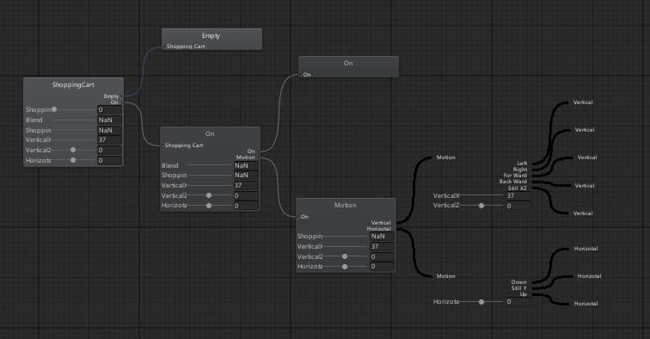This screenshot has height=339, width=650.
Task: Click the Horizontal output port on Motion node
Action: [x=379, y=229]
